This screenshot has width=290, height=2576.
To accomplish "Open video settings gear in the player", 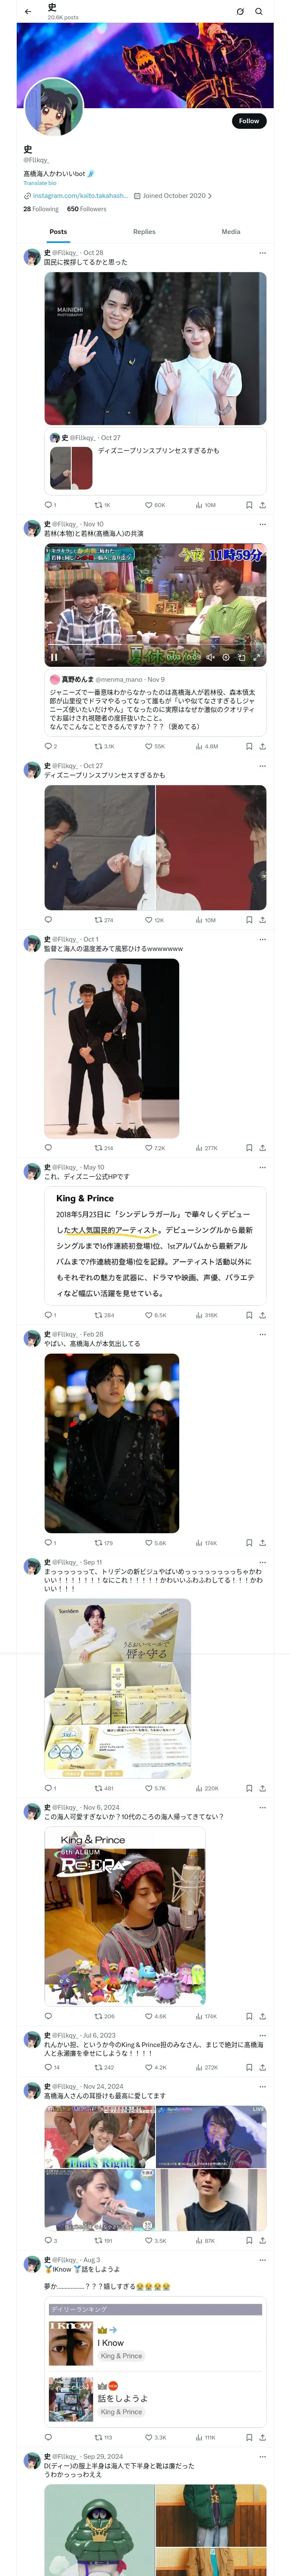I will [x=226, y=657].
